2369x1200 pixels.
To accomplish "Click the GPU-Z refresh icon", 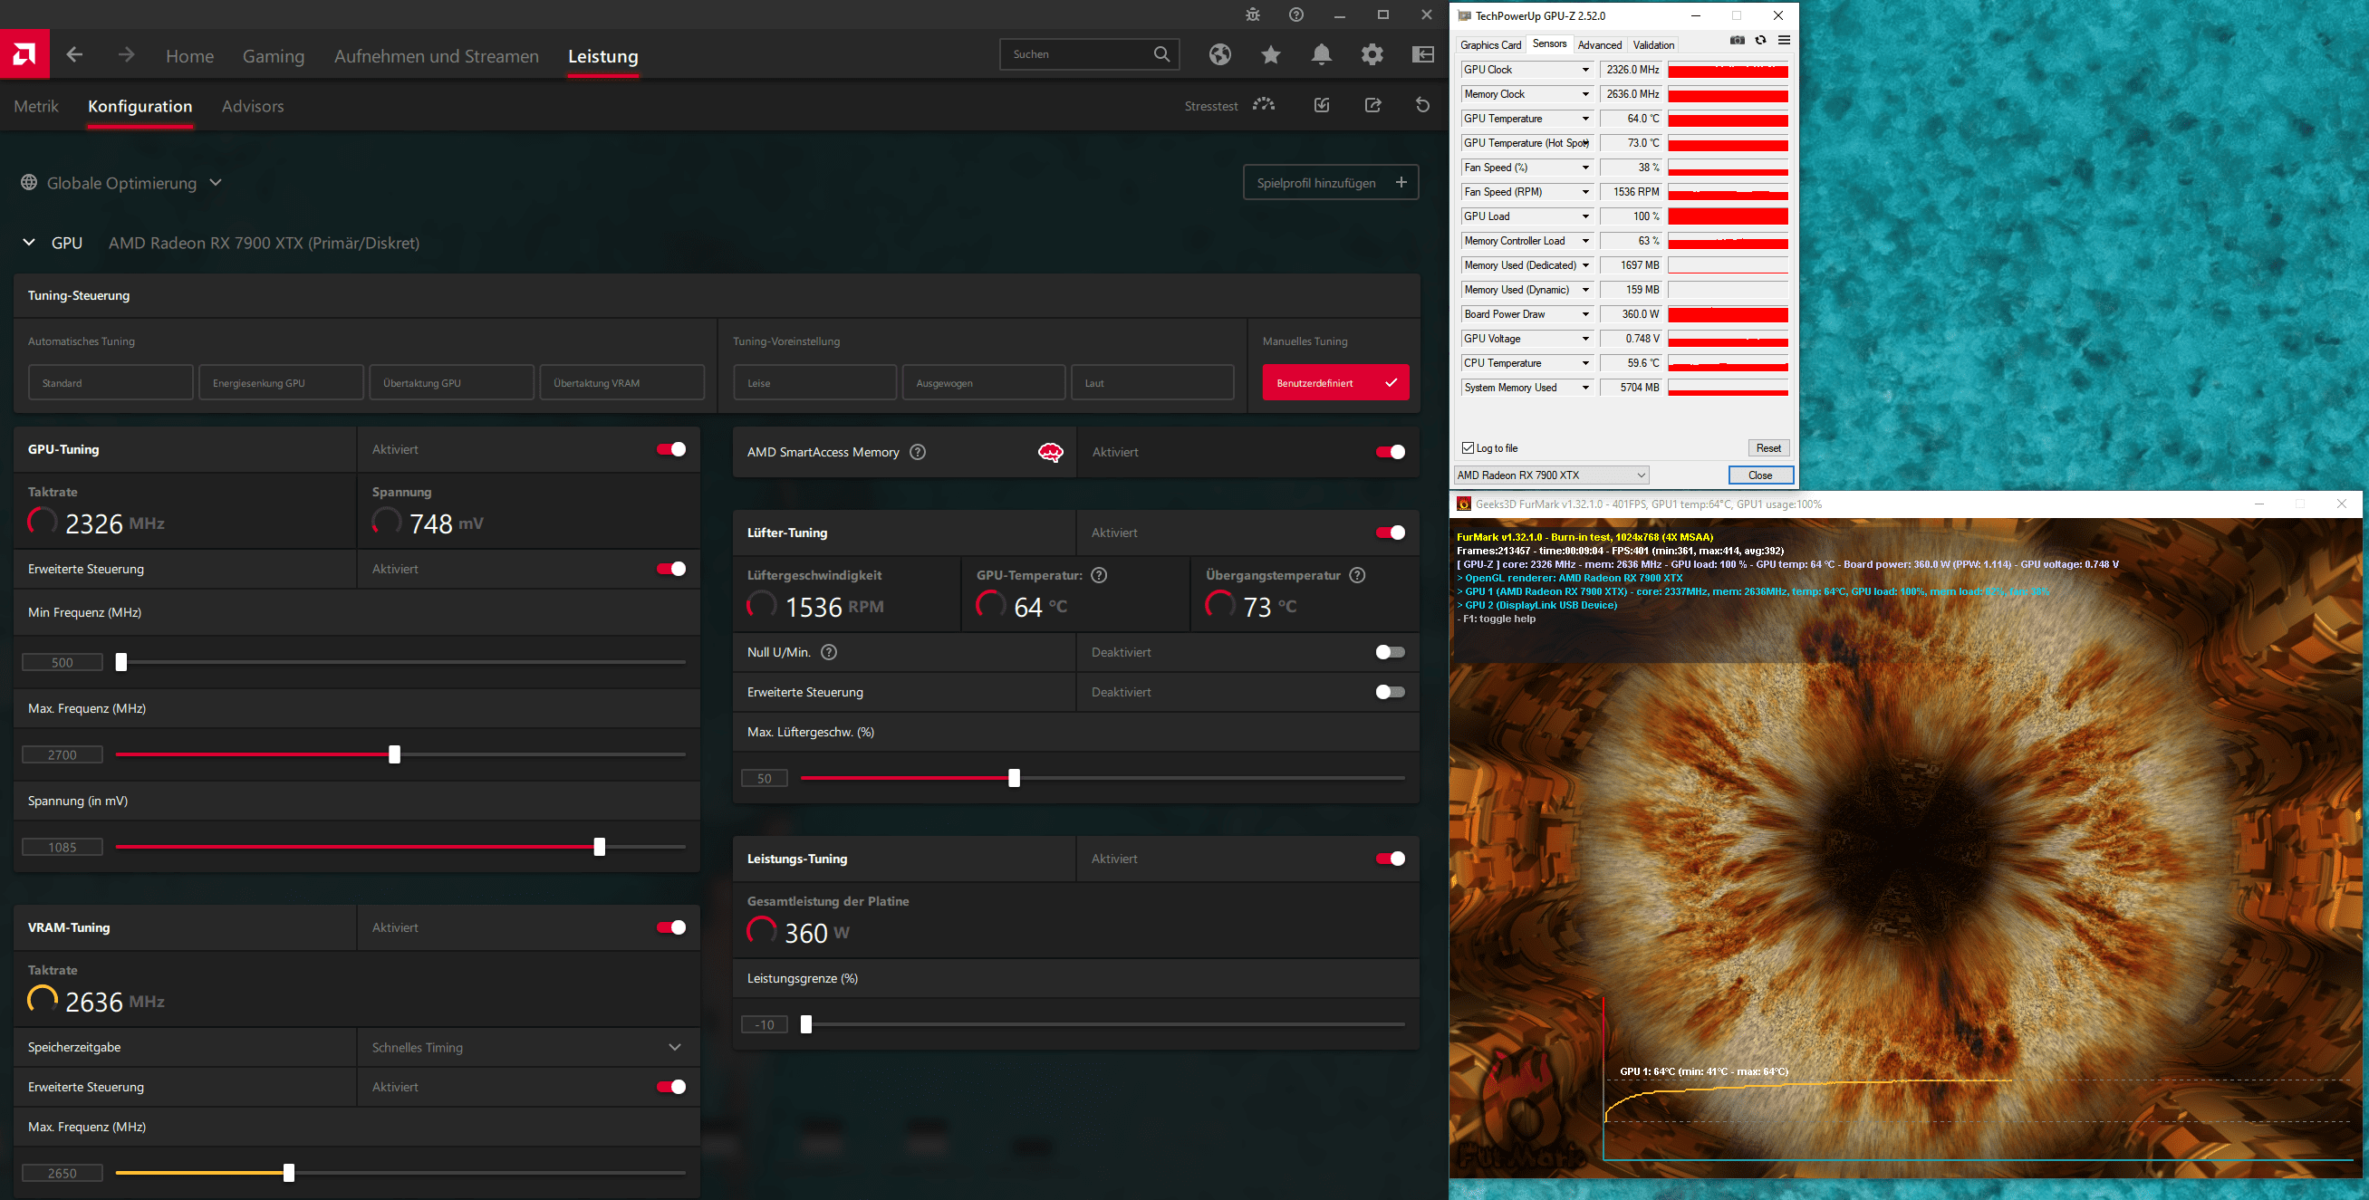I will pos(1760,41).
